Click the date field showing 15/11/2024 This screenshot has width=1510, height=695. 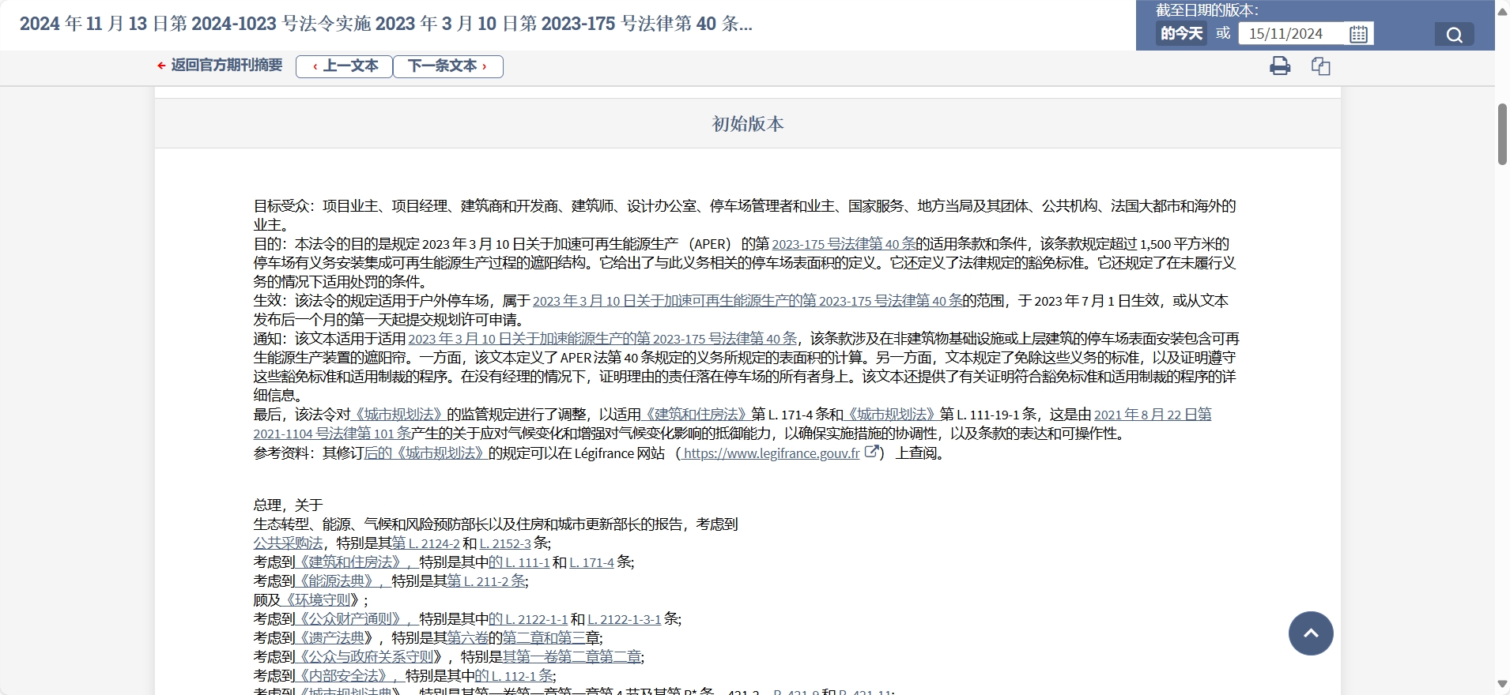1293,34
